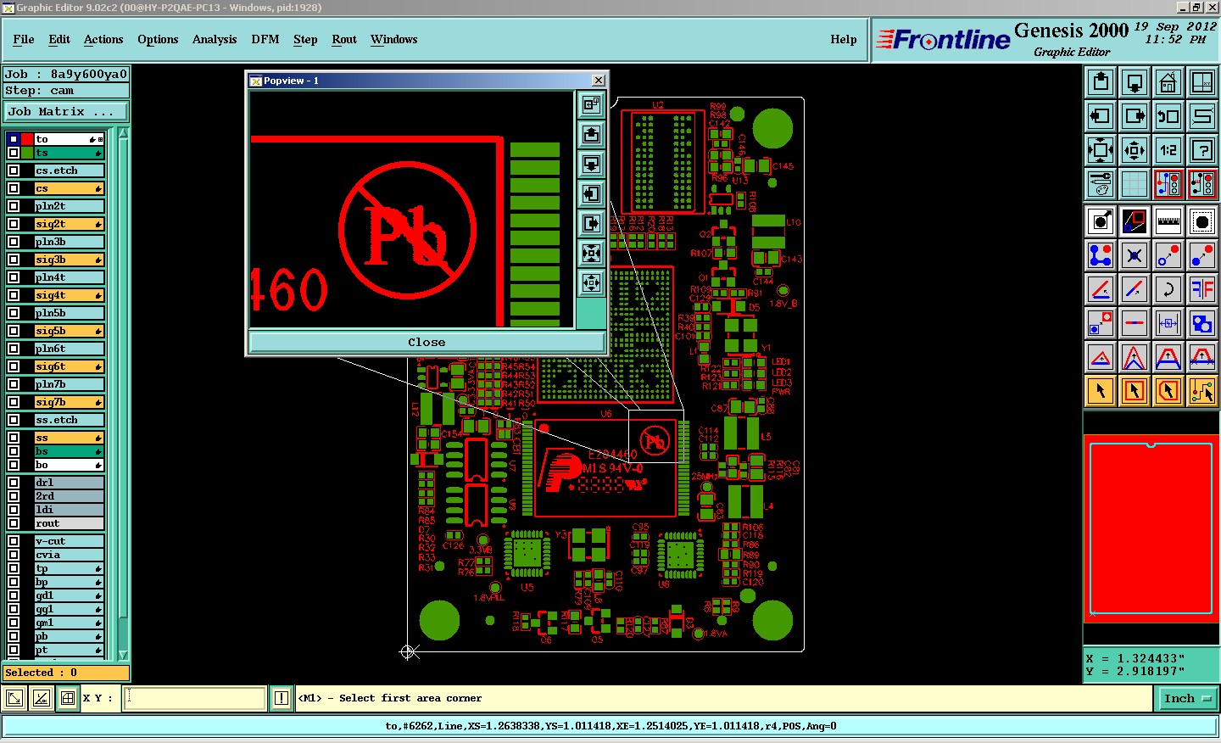Open the Actions menu

click(103, 39)
